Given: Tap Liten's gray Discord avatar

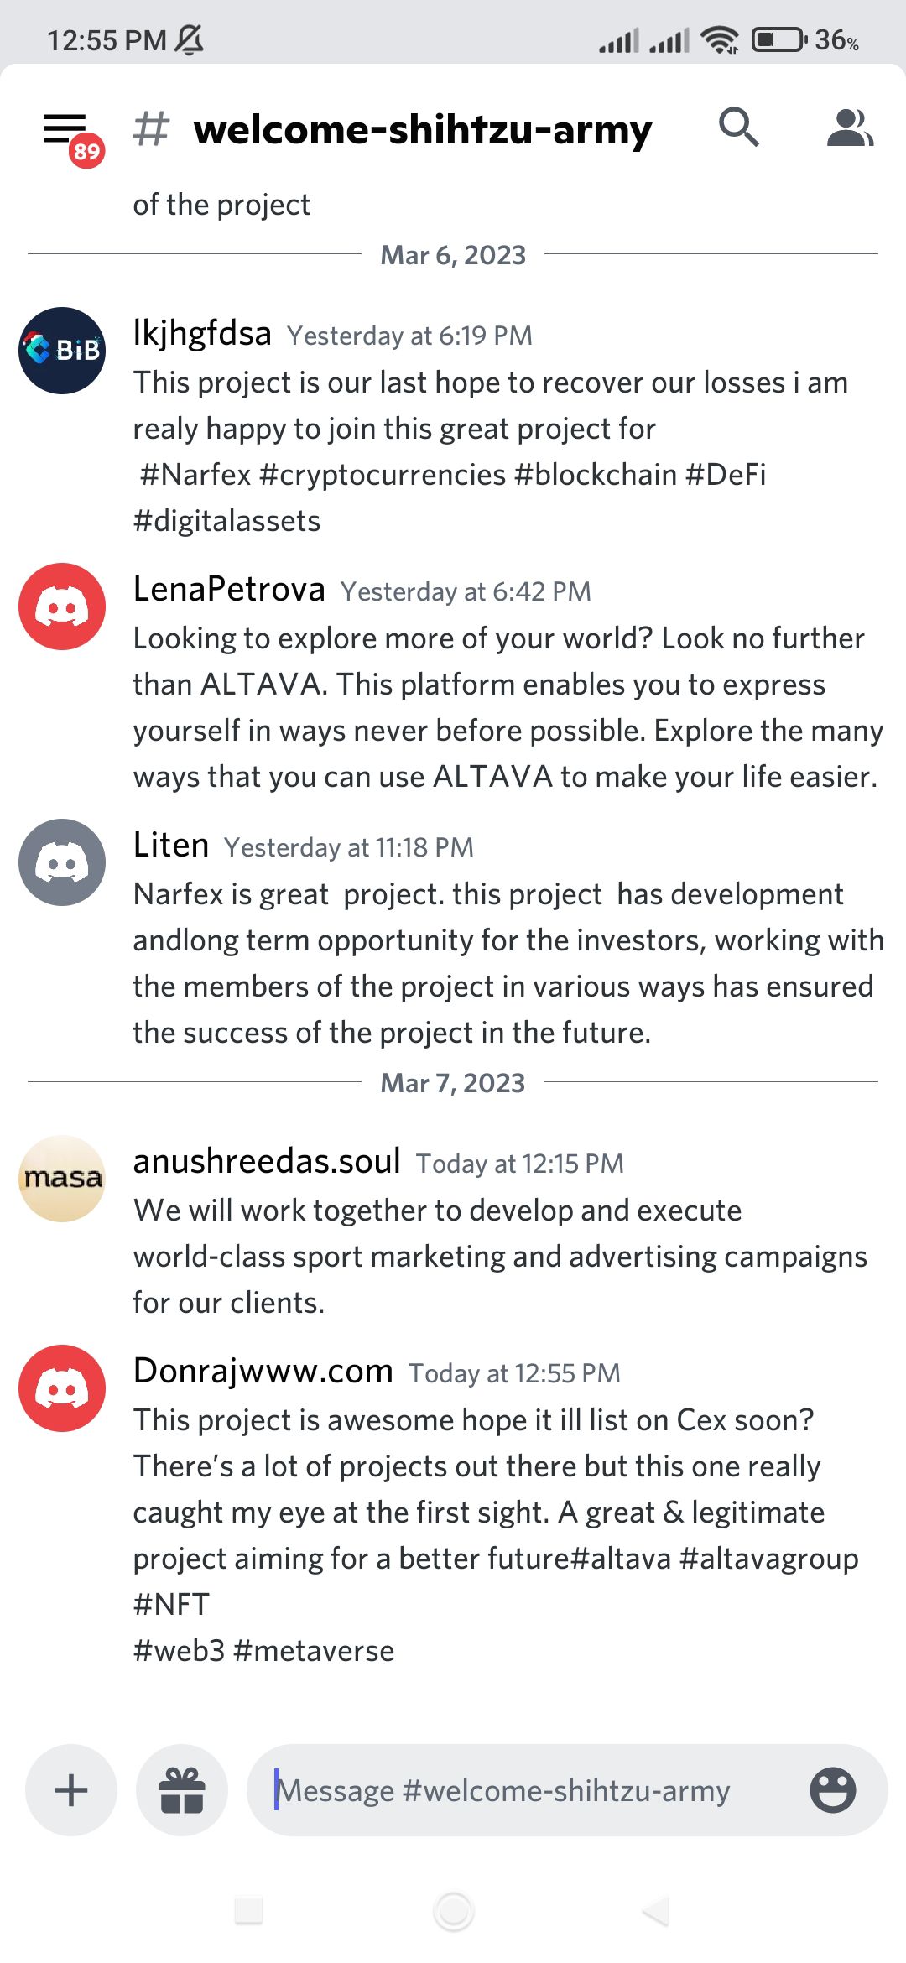Looking at the screenshot, I should tap(62, 862).
